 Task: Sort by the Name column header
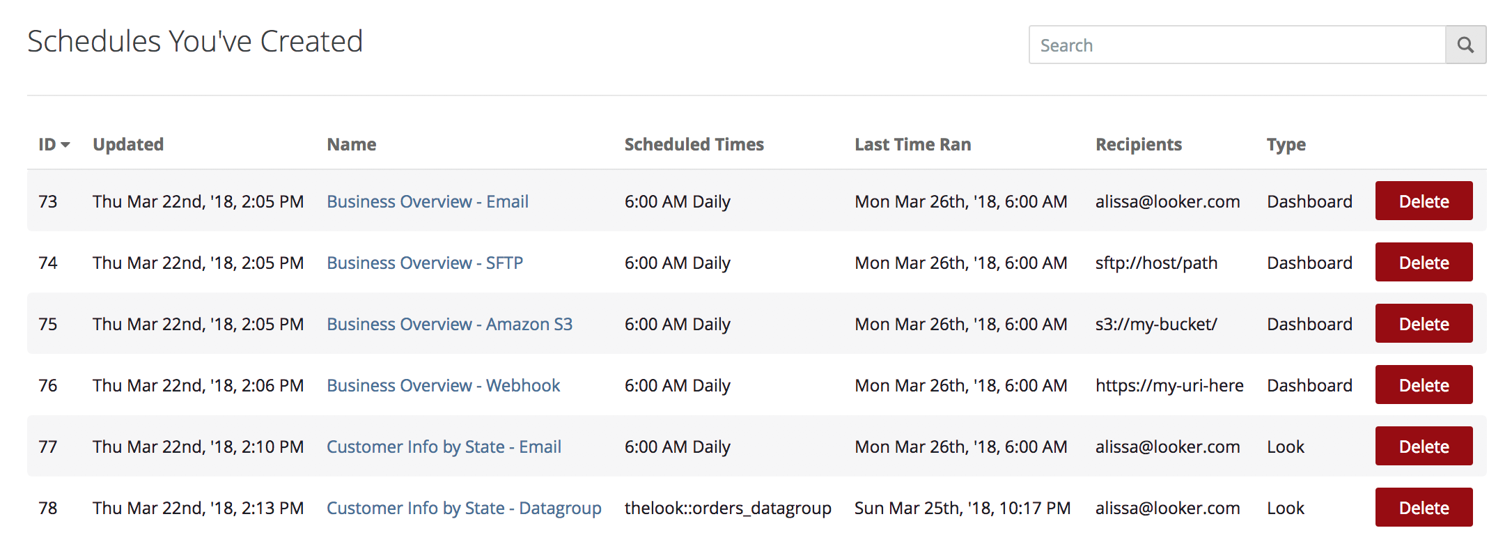point(352,144)
